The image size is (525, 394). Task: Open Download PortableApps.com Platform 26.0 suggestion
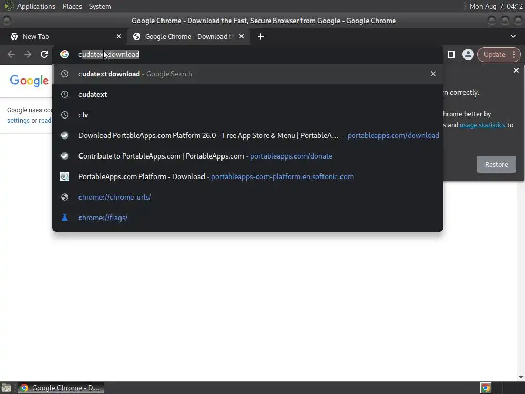pos(248,135)
